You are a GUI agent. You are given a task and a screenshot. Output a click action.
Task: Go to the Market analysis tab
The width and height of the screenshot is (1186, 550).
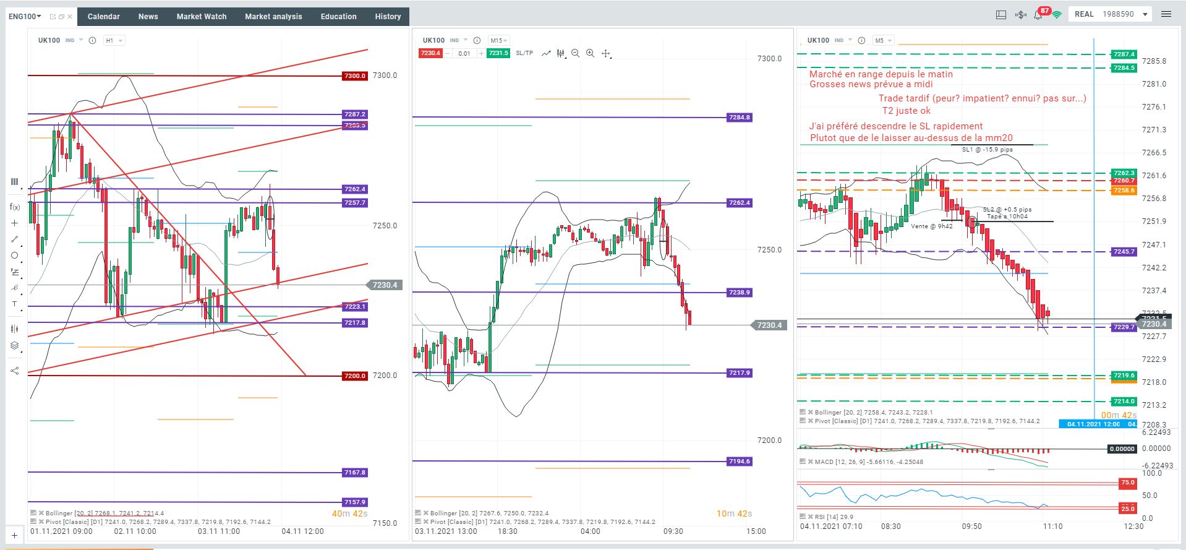coord(273,17)
